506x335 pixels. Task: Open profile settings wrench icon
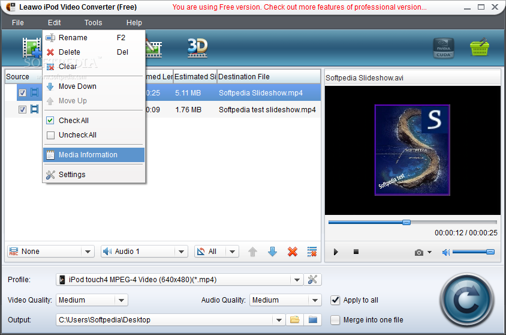coord(312,279)
